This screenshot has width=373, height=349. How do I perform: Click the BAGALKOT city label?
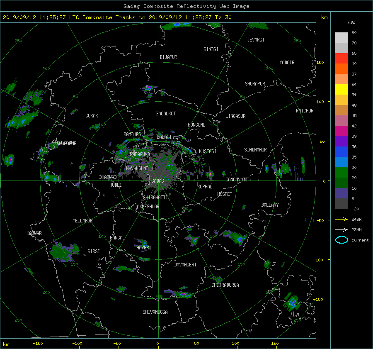click(x=166, y=114)
